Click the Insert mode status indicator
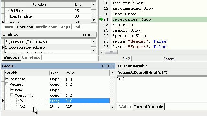This screenshot has height=116, width=207. click(169, 59)
